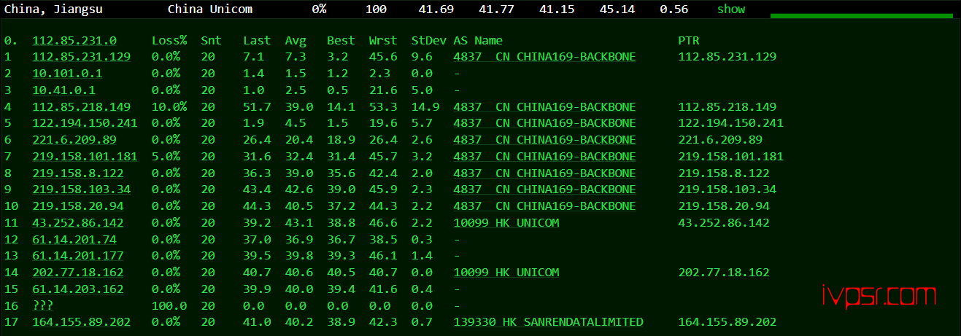Viewport: 961px width, 336px height.
Task: Open hop 11 IP link 43.252.86.142
Action: pos(78,223)
